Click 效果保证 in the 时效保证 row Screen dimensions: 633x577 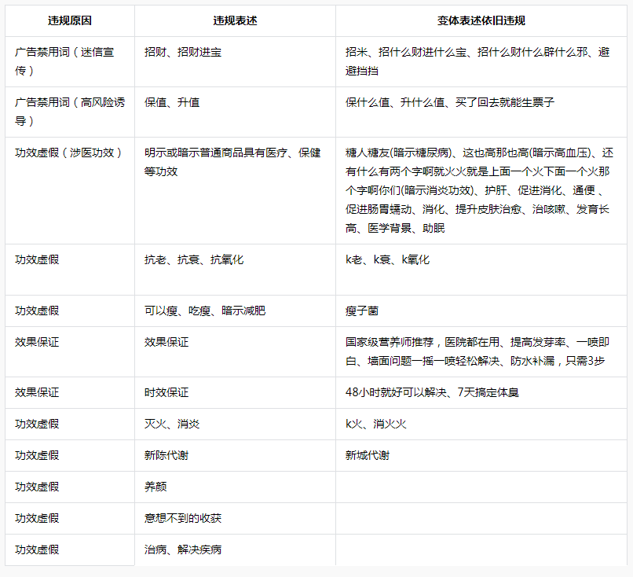click(x=70, y=392)
